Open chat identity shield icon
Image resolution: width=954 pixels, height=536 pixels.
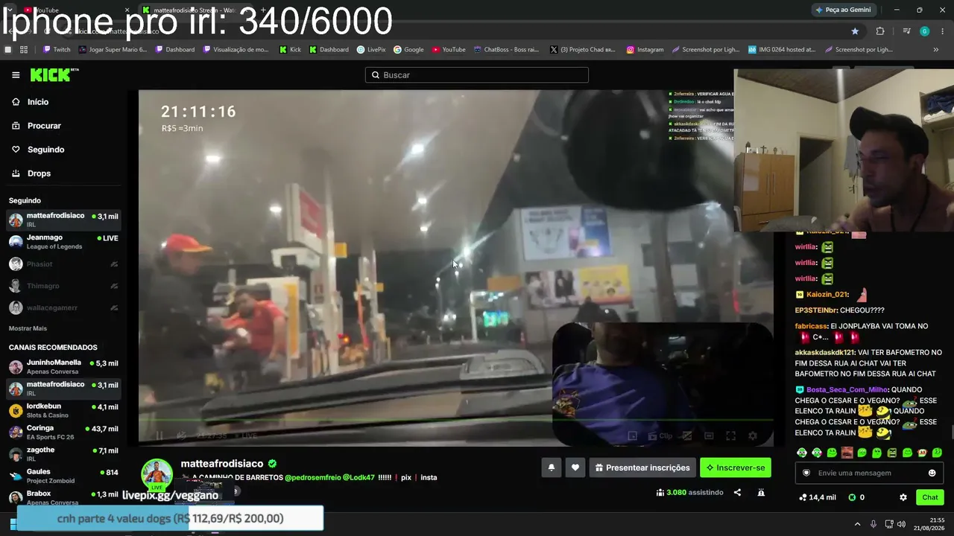pyautogui.click(x=806, y=473)
